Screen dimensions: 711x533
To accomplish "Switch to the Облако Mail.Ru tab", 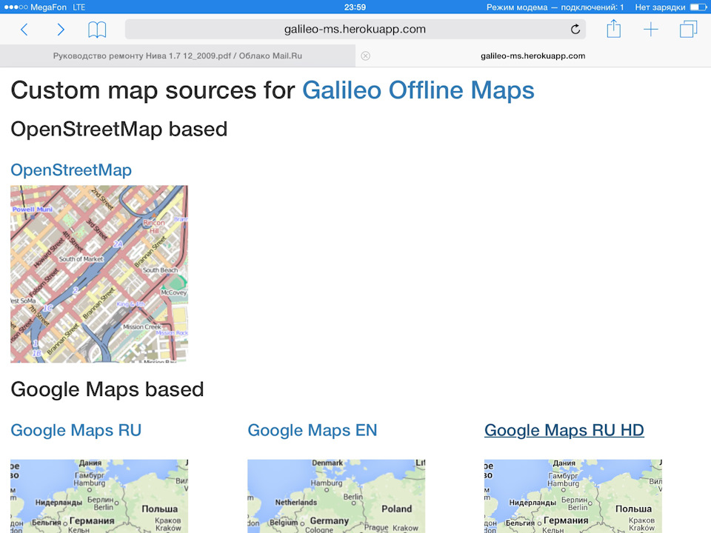I will pyautogui.click(x=177, y=56).
